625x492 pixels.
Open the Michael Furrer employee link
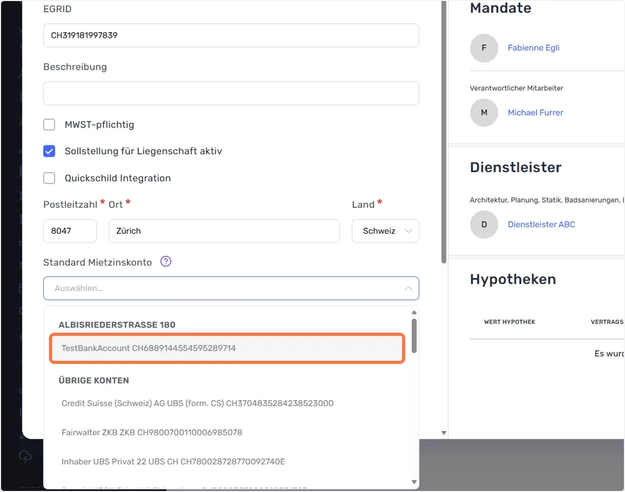(x=535, y=112)
